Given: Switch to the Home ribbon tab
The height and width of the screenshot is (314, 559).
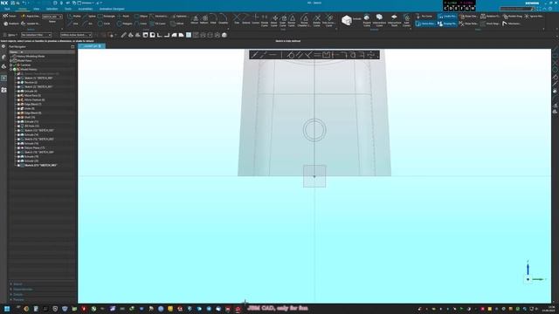Looking at the screenshot, I should coord(22,9).
